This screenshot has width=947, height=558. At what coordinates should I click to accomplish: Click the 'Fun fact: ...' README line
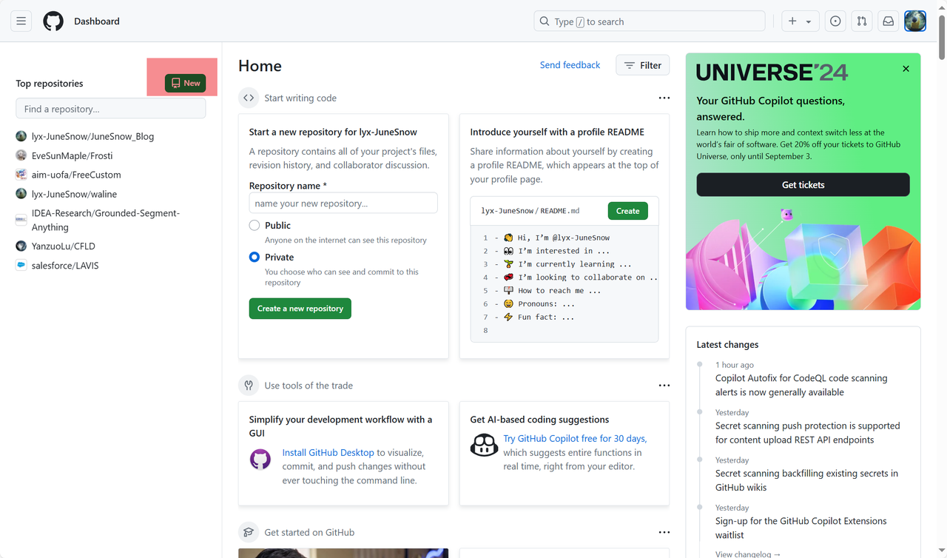click(546, 317)
